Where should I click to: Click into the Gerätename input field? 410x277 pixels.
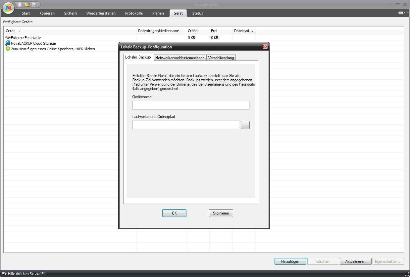coord(191,105)
